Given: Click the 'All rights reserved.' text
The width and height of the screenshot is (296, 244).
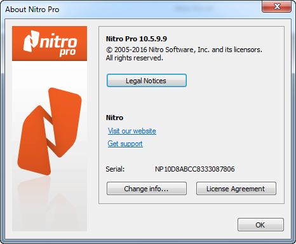Looking at the screenshot, I should [135, 58].
